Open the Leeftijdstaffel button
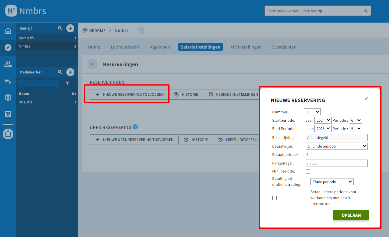 (x=236, y=140)
